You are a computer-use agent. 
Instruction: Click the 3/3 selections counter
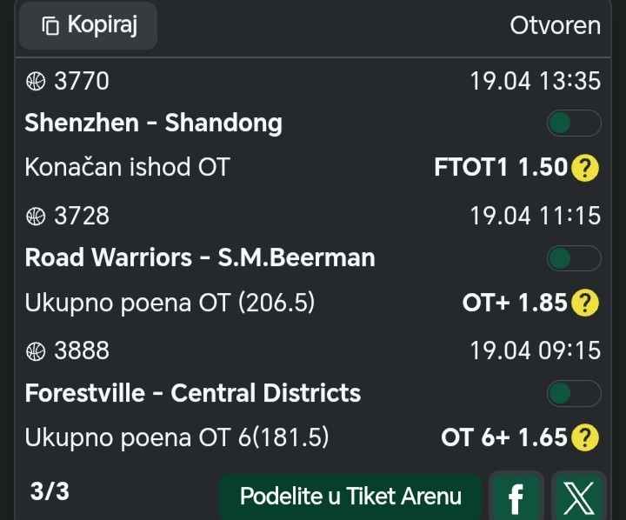(x=50, y=492)
